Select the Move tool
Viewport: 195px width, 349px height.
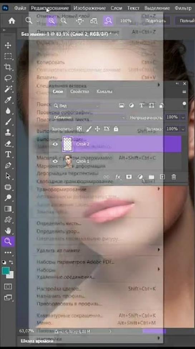(x=8, y=45)
